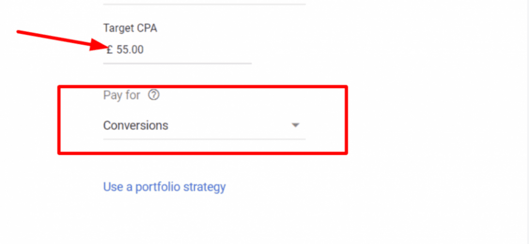Click the Use a portfolio strategy link
The width and height of the screenshot is (529, 244).
[164, 187]
